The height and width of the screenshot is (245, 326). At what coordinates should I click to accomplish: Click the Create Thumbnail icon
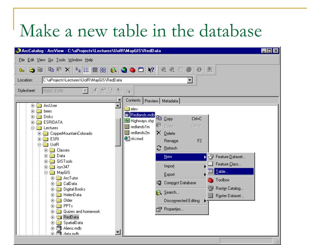click(209, 70)
